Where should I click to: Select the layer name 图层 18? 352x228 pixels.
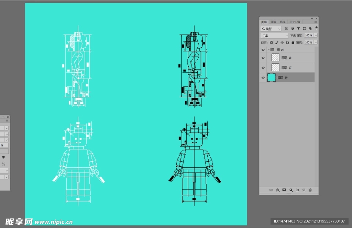point(286,58)
